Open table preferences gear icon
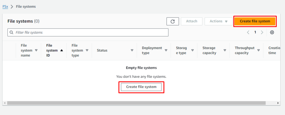 272,32
